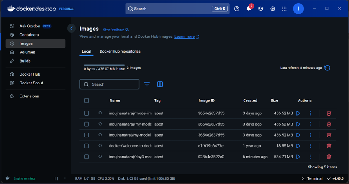Delete the day3-mo image
The image size is (349, 184).
[x=329, y=157]
